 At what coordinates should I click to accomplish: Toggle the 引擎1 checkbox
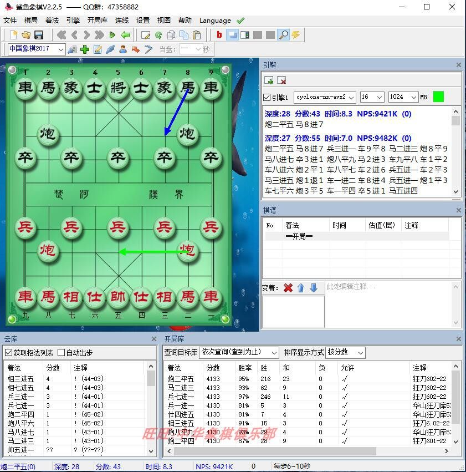pyautogui.click(x=267, y=97)
